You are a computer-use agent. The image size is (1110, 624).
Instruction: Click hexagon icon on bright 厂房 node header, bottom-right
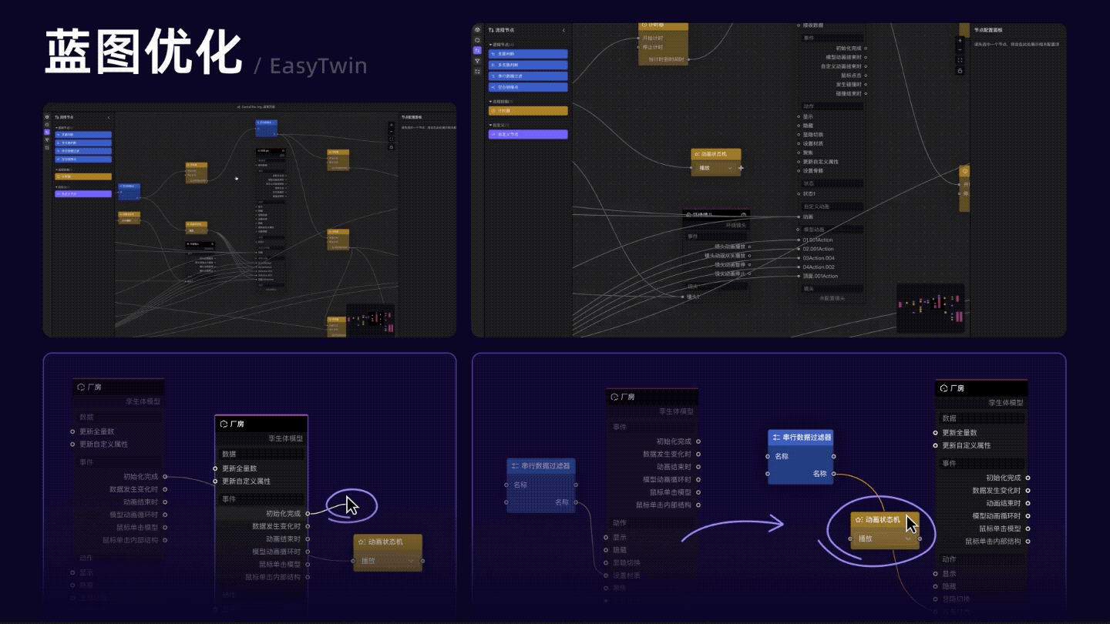[944, 388]
